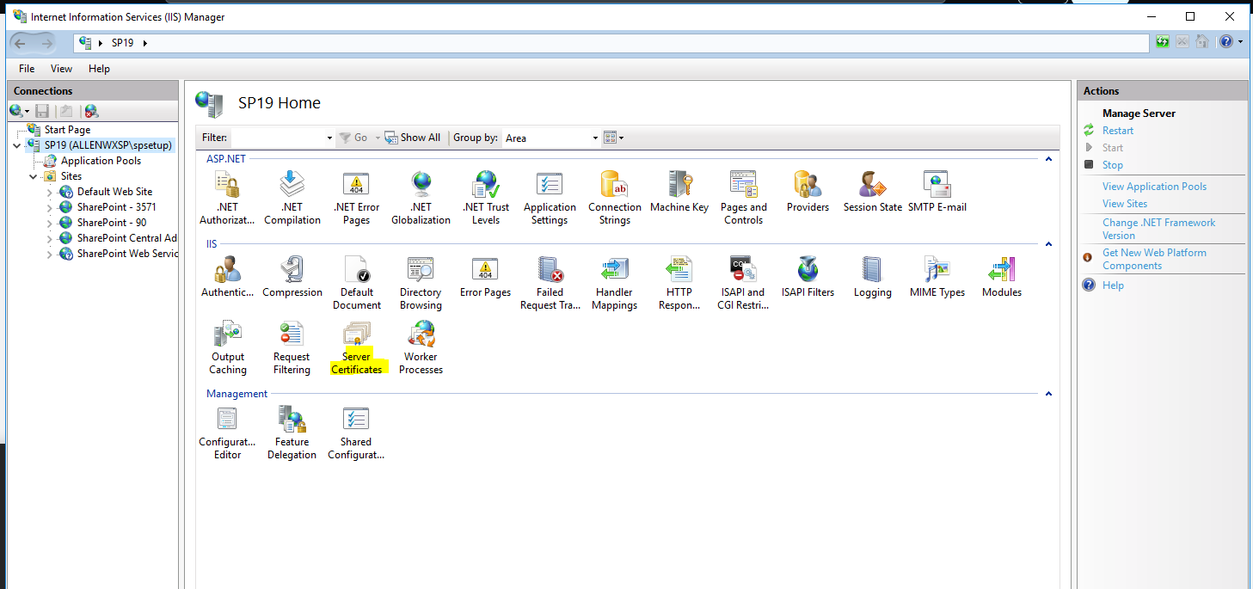The width and height of the screenshot is (1253, 589).
Task: Open the .NET Trust Levels feature
Action: pos(486,198)
